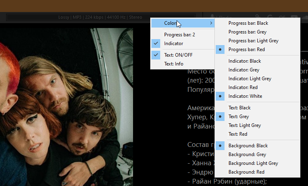
Task: Set indicator color to Black
Action: point(244,61)
